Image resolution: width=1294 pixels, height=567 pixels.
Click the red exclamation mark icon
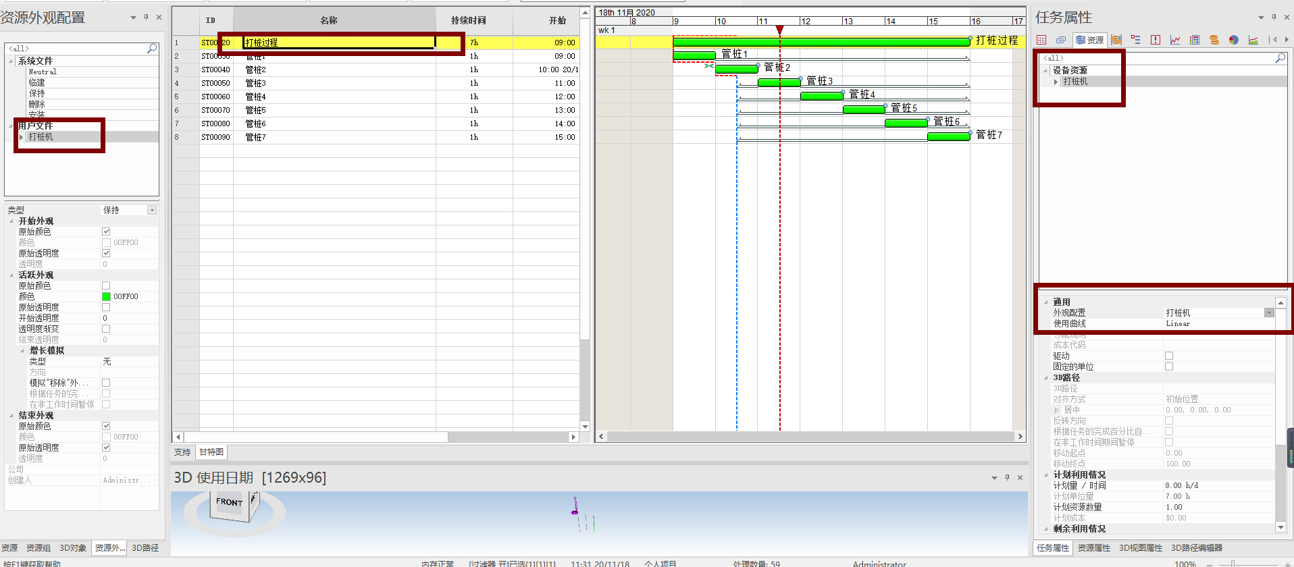[1156, 40]
